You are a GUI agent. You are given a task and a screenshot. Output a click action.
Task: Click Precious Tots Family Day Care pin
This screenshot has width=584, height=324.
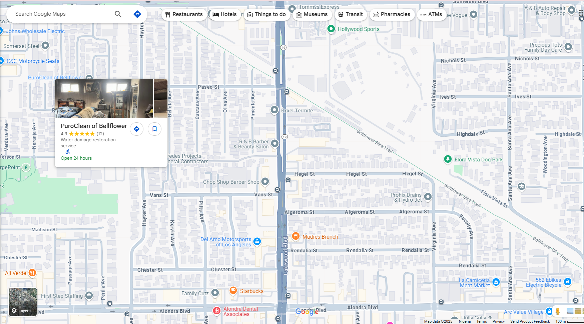(568, 47)
